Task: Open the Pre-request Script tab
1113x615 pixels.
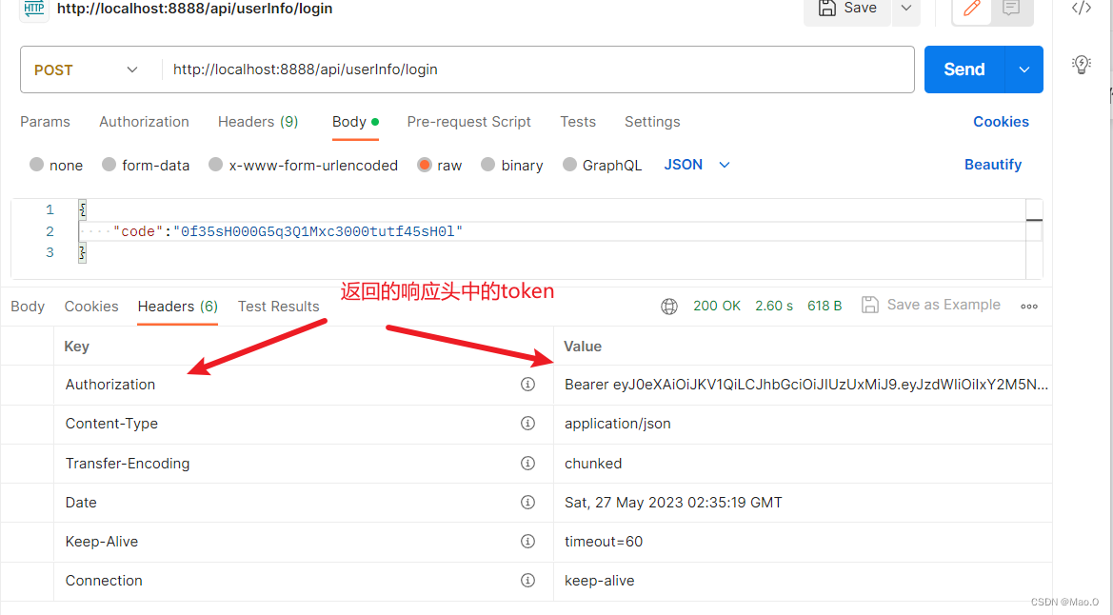Action: pos(468,122)
